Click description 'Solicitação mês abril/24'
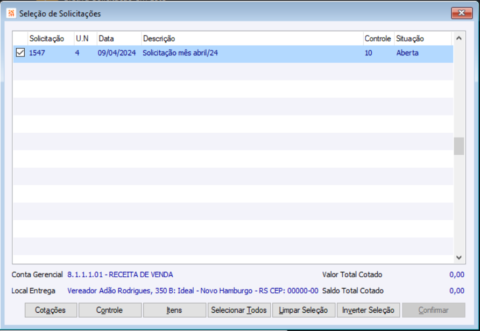Screen dimensions: 480x331 click(180, 53)
